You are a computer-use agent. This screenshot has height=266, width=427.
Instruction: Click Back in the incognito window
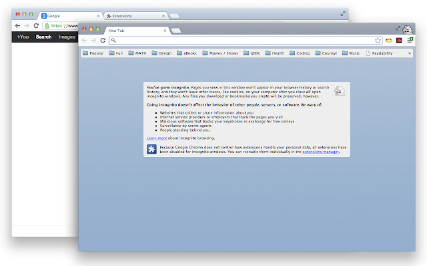tap(84, 41)
